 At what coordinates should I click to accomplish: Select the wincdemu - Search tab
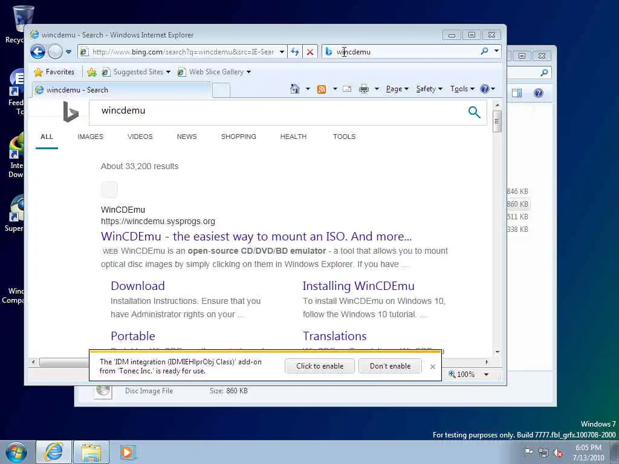coord(122,90)
